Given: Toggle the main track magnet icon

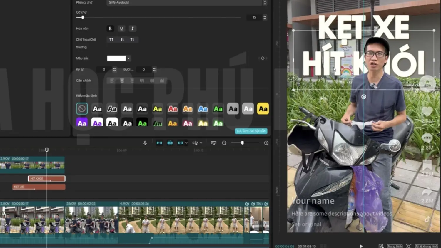Looking at the screenshot, I should pos(159,143).
